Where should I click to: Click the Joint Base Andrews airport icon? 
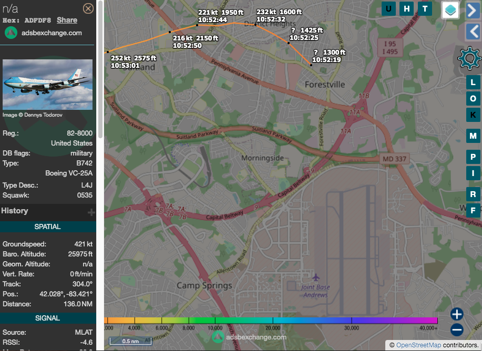pos(316,277)
